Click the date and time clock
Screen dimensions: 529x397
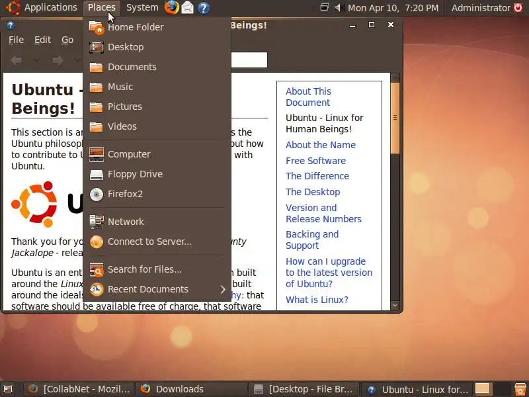click(393, 8)
